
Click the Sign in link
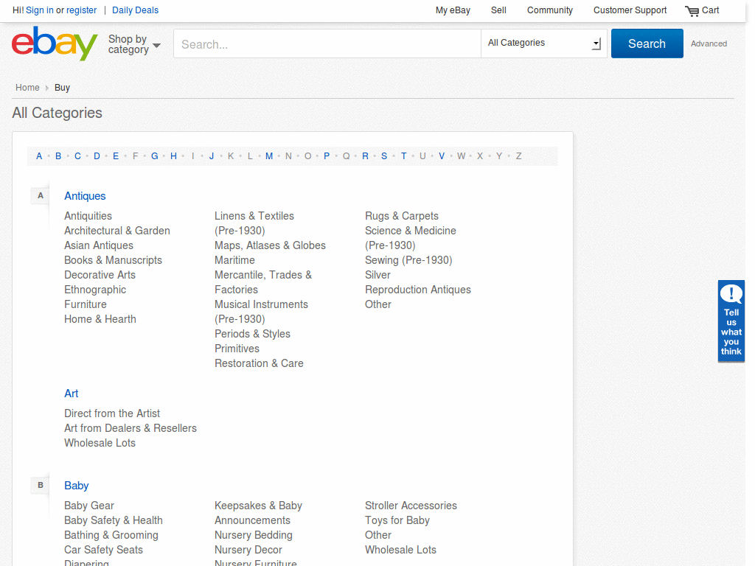pos(40,10)
